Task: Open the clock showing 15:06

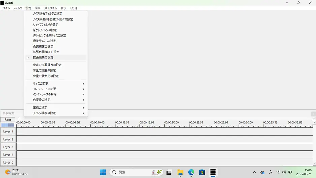Action: coord(304,172)
